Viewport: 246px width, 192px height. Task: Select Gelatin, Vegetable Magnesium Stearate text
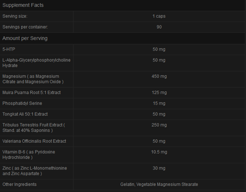click(x=159, y=185)
